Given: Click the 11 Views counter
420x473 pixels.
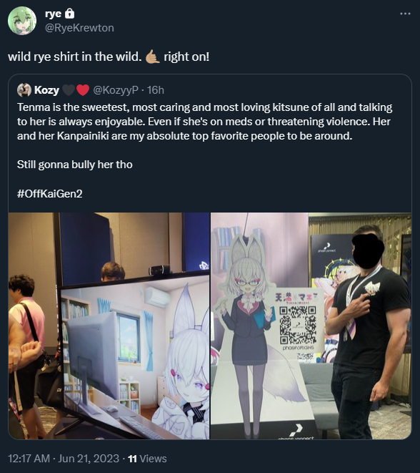Looking at the screenshot, I should click(x=147, y=459).
